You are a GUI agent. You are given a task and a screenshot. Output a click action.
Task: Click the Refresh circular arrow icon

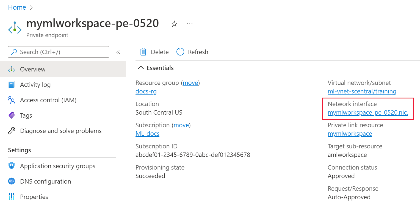coord(180,52)
